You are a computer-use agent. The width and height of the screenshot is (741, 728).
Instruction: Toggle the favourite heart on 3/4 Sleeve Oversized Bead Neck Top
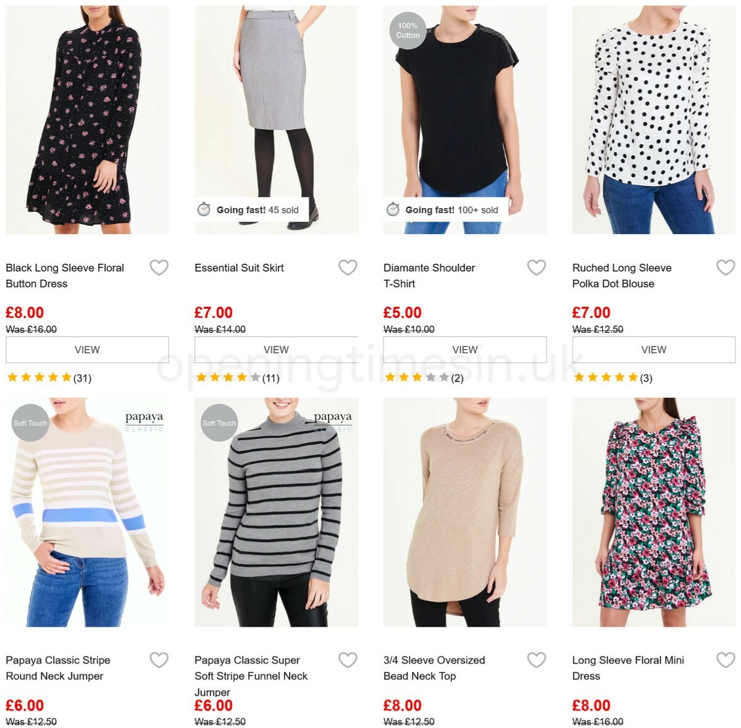(x=537, y=659)
